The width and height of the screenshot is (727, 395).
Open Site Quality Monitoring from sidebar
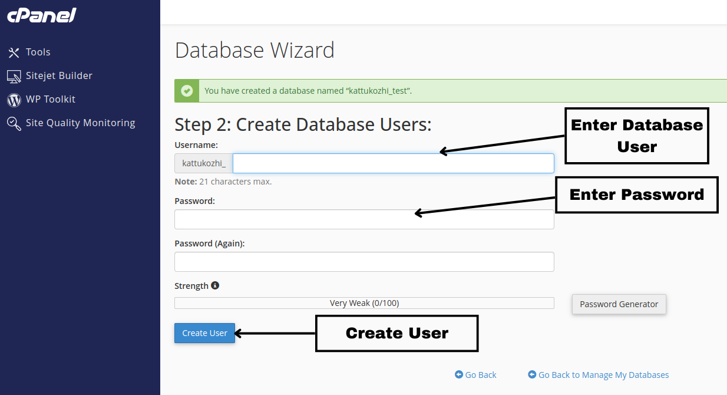(80, 123)
